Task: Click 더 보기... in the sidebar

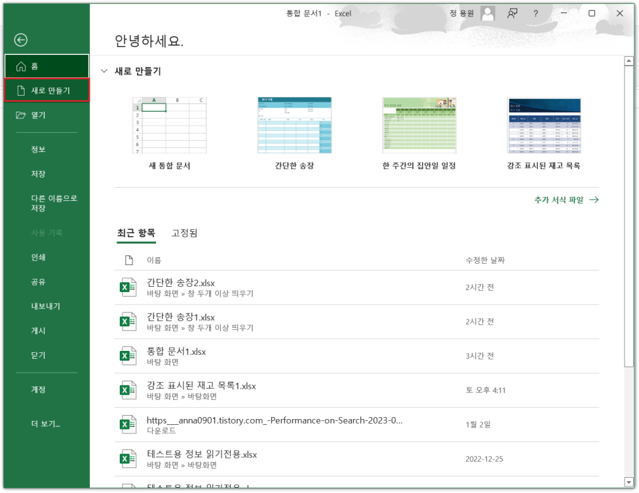Action: pos(47,424)
